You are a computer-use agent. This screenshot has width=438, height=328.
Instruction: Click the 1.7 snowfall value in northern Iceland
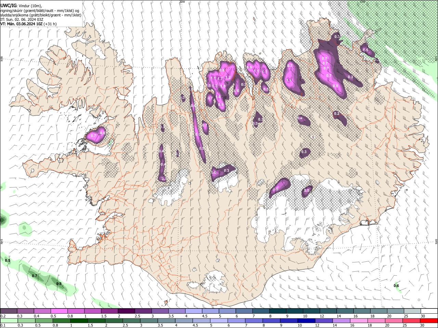tap(220, 79)
